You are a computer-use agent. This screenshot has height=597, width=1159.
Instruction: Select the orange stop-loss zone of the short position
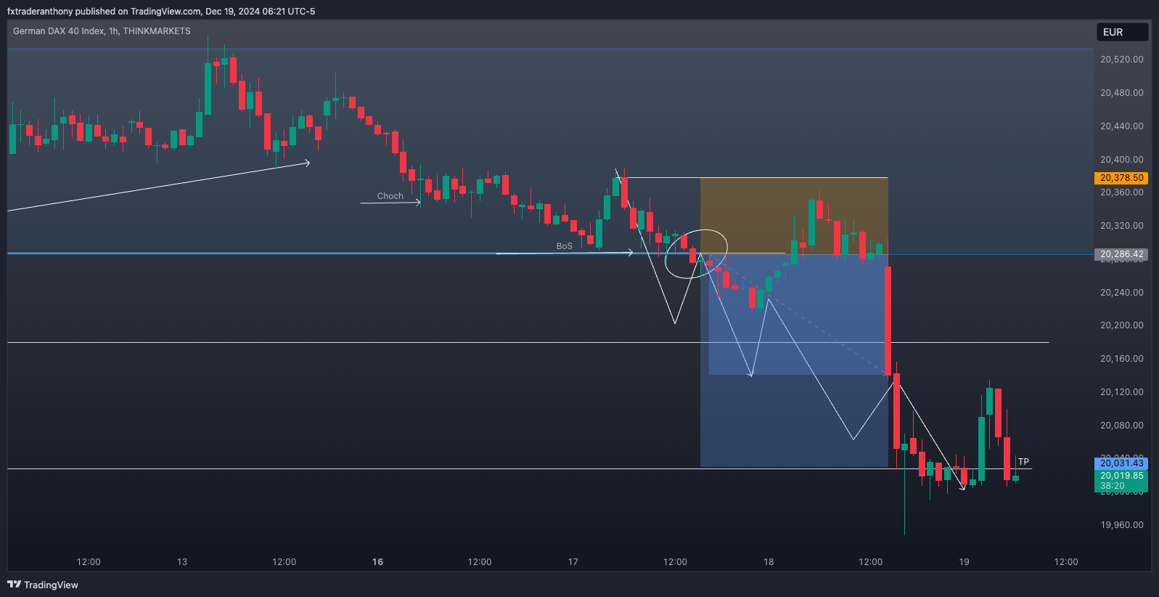(794, 216)
